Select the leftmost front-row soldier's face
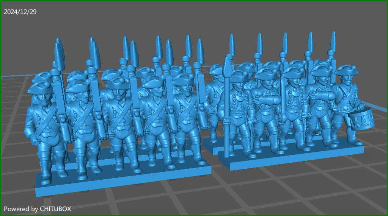This screenshot has height=216, width=388. pos(43,97)
